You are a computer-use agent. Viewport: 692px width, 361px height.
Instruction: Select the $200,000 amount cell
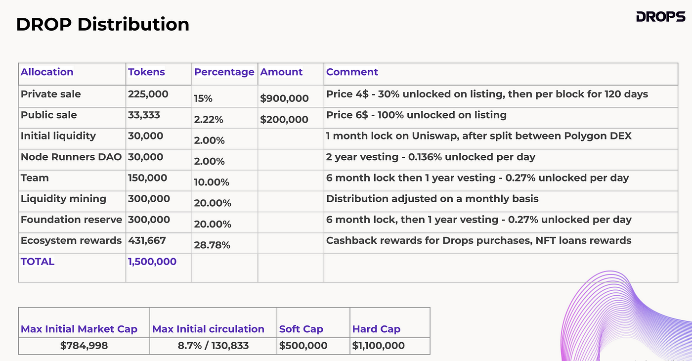click(284, 119)
